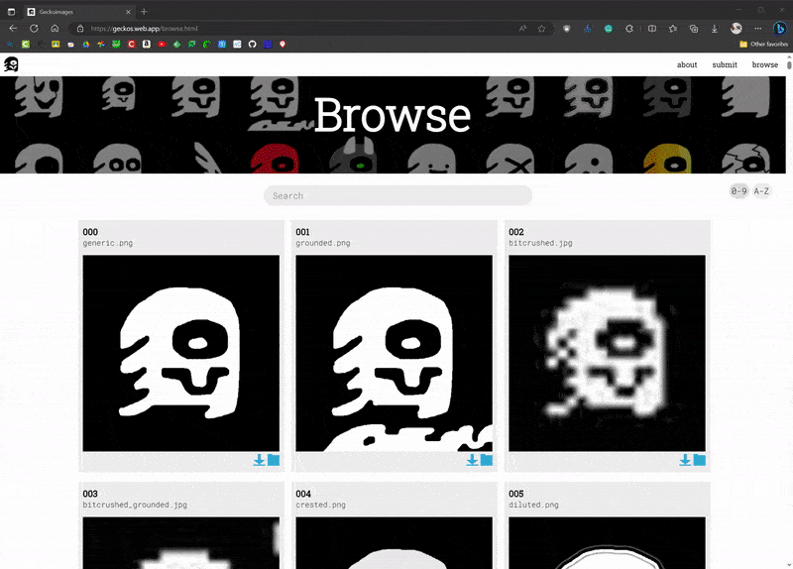
Task: Open Read aloud icon in address bar
Action: (x=522, y=29)
